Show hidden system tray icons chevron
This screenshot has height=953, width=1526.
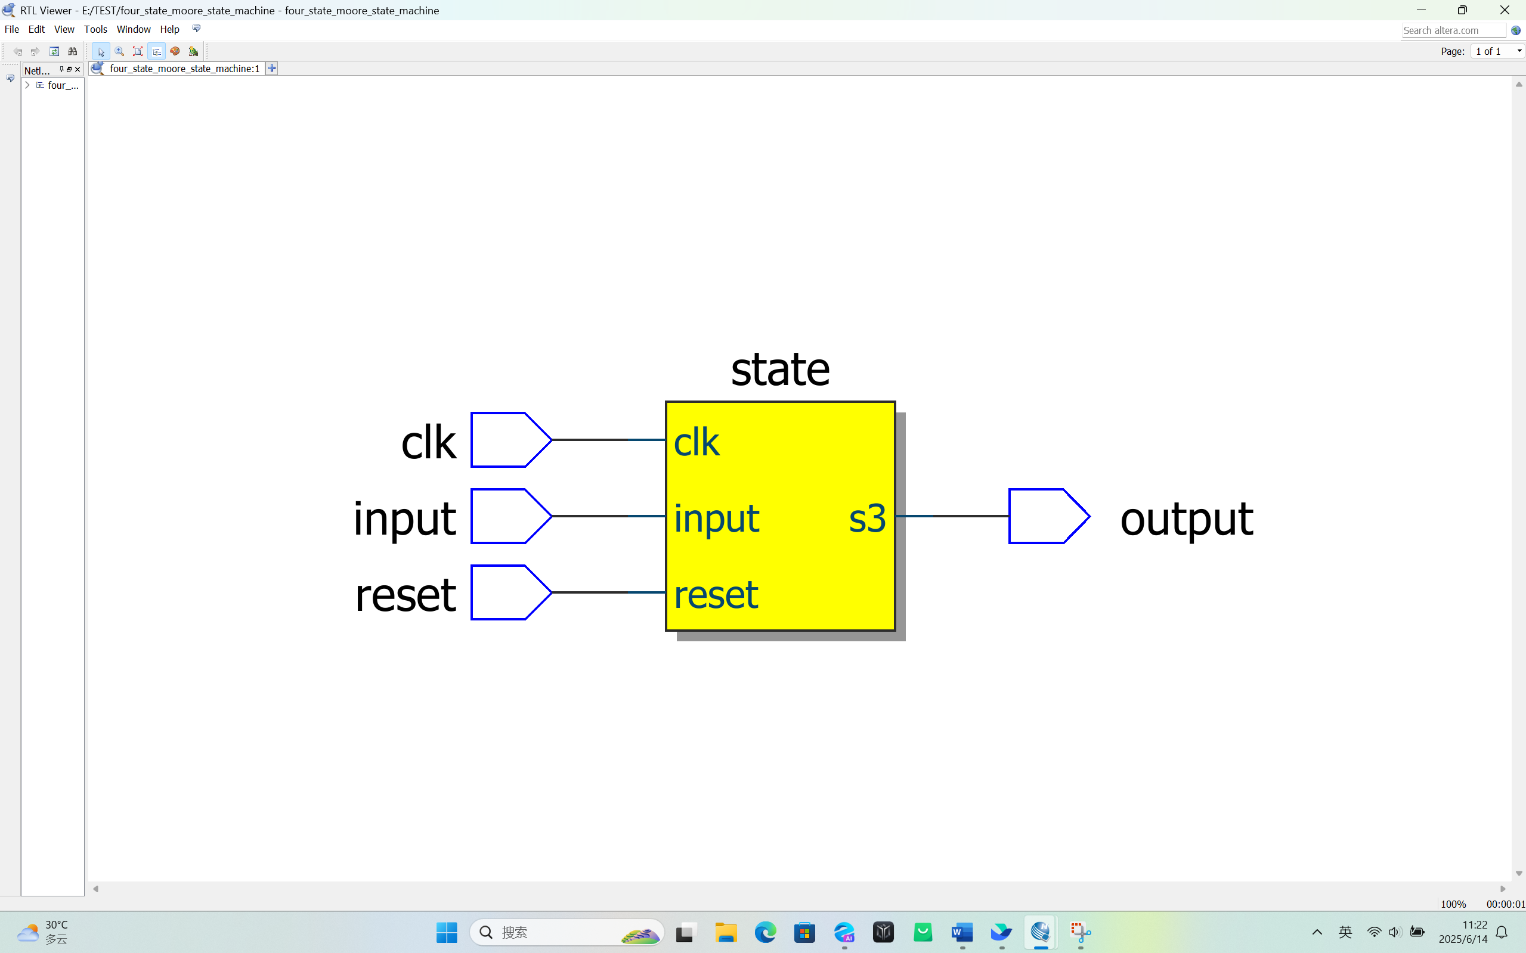1317,932
